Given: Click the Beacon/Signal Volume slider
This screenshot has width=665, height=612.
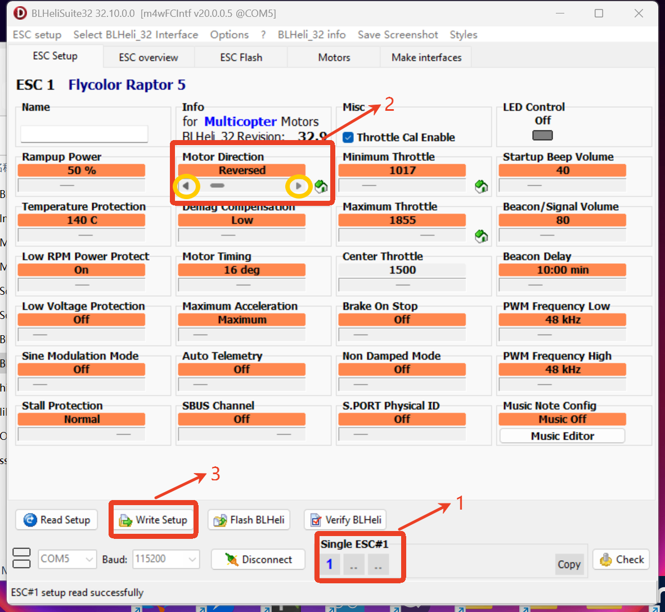Looking at the screenshot, I should [563, 235].
